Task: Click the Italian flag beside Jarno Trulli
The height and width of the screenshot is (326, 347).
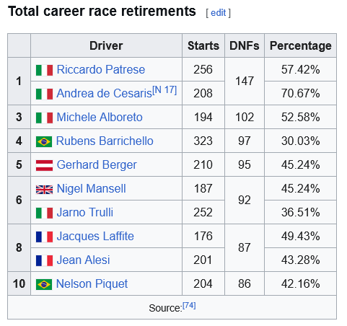Action: (44, 213)
